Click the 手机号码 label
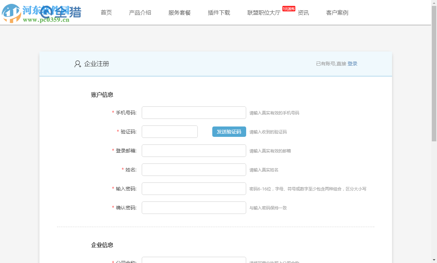Screen dimensions: 437x263 [x=126, y=113]
